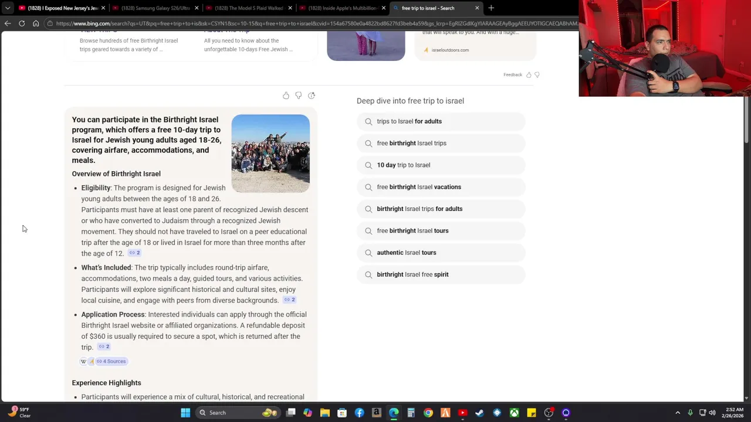Open Microsoft Edge on taskbar
The width and height of the screenshot is (751, 422).
pyautogui.click(x=394, y=413)
